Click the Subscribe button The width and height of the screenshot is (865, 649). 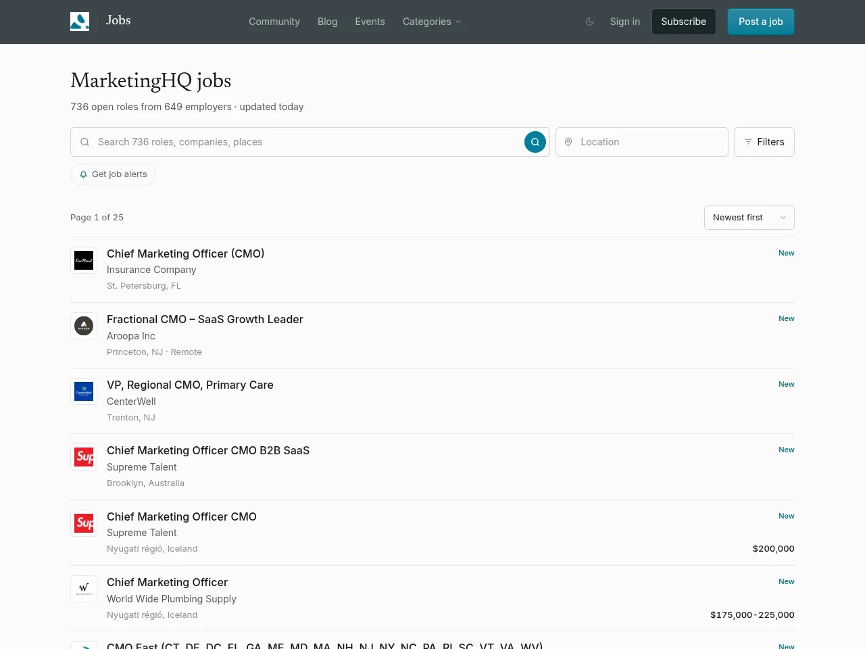click(683, 22)
